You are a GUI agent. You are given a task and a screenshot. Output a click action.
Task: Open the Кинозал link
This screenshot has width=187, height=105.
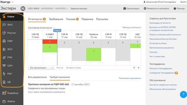point(153,52)
